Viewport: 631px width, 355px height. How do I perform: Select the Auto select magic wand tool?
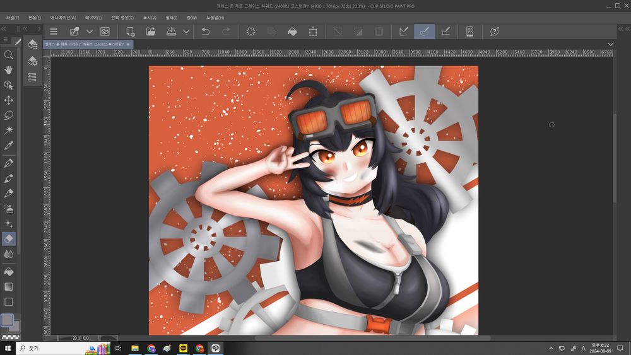[x=8, y=130]
